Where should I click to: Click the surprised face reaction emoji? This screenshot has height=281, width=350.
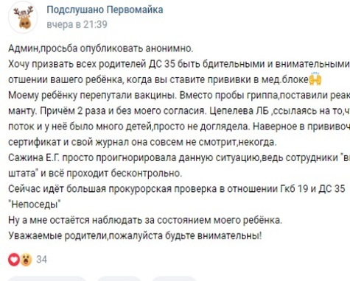tap(26, 260)
